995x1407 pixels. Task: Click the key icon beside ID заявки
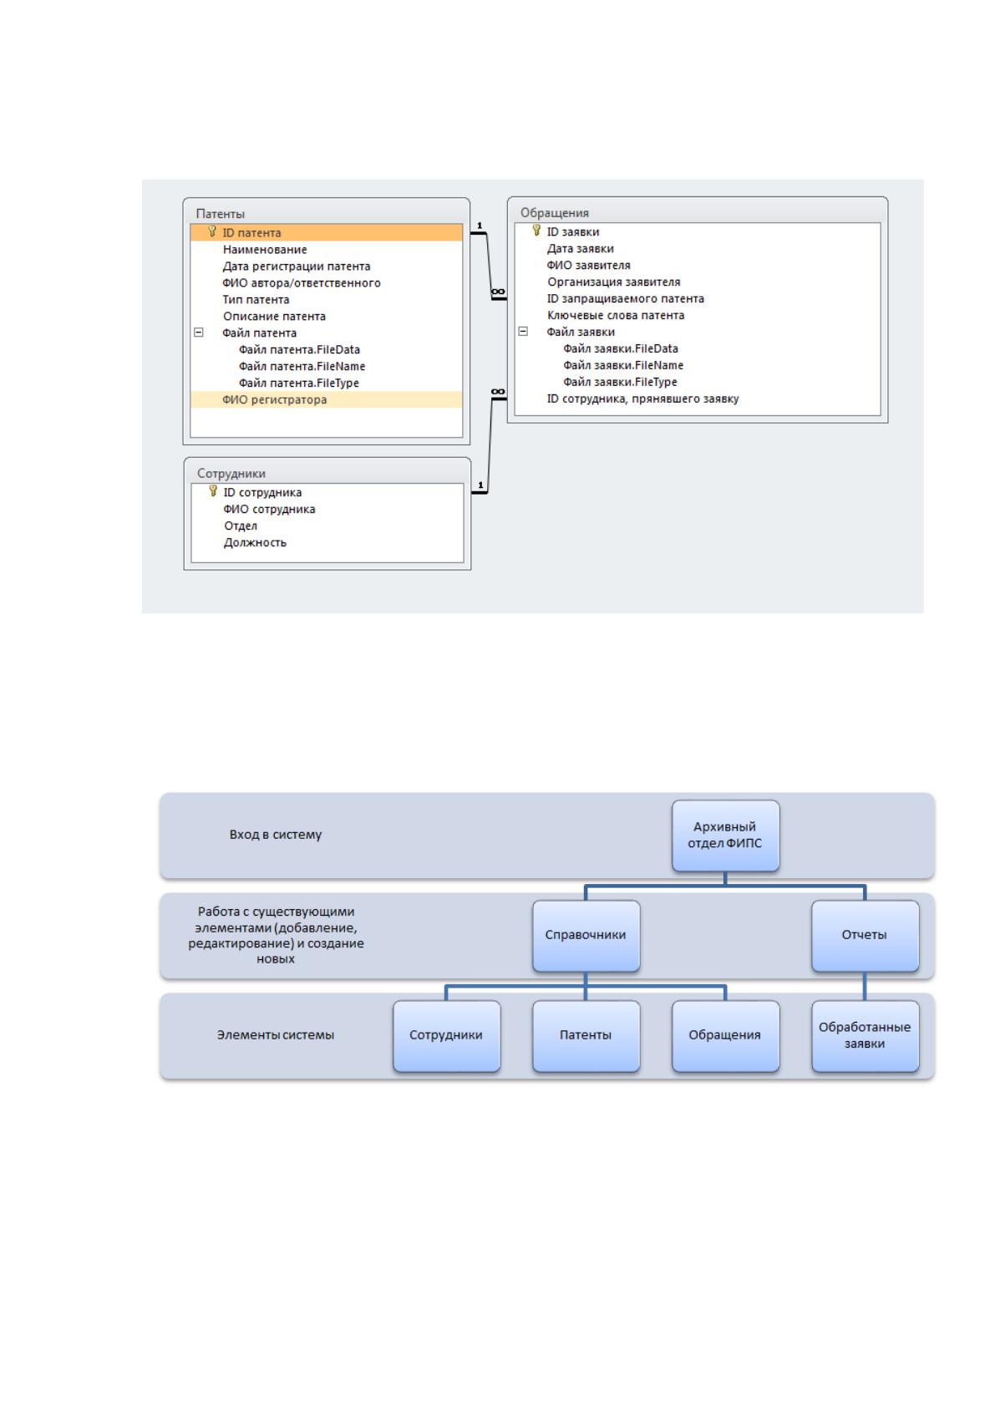pyautogui.click(x=536, y=231)
